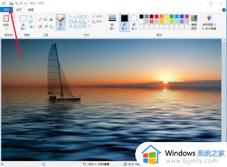Click the setting sun on canvas
Viewport: 227px width, 167px height.
click(x=165, y=82)
